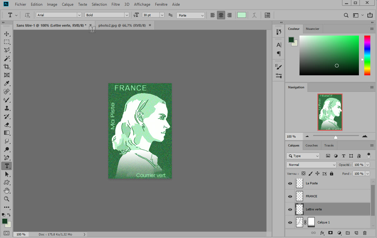Open the Type tool preset picker arrow
Screen dimensions: 377x238
coord(16,15)
